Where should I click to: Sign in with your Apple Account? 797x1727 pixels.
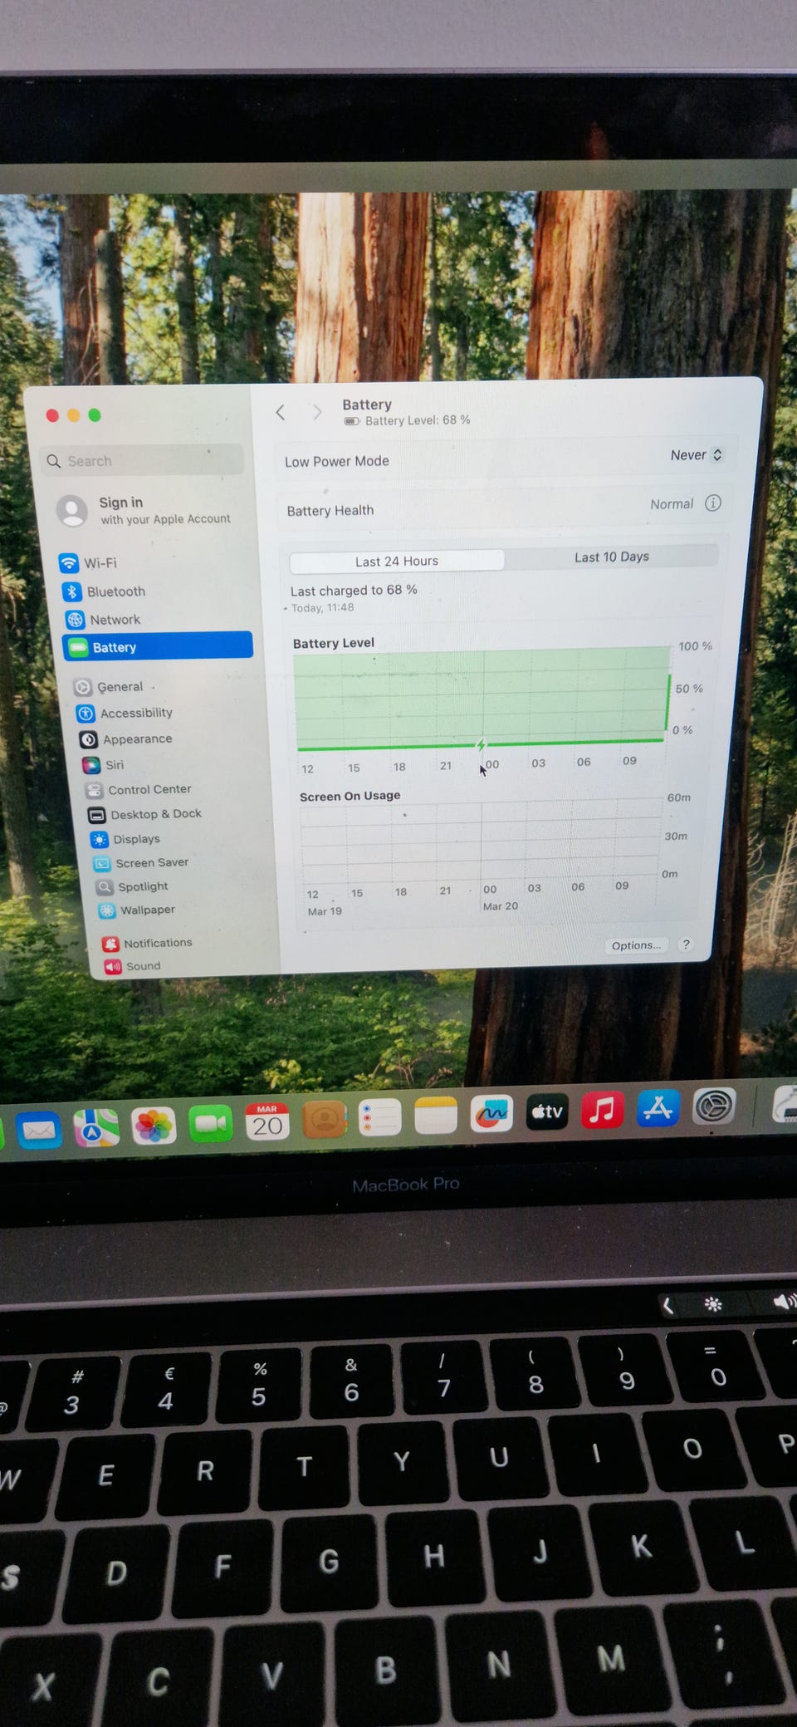144,510
